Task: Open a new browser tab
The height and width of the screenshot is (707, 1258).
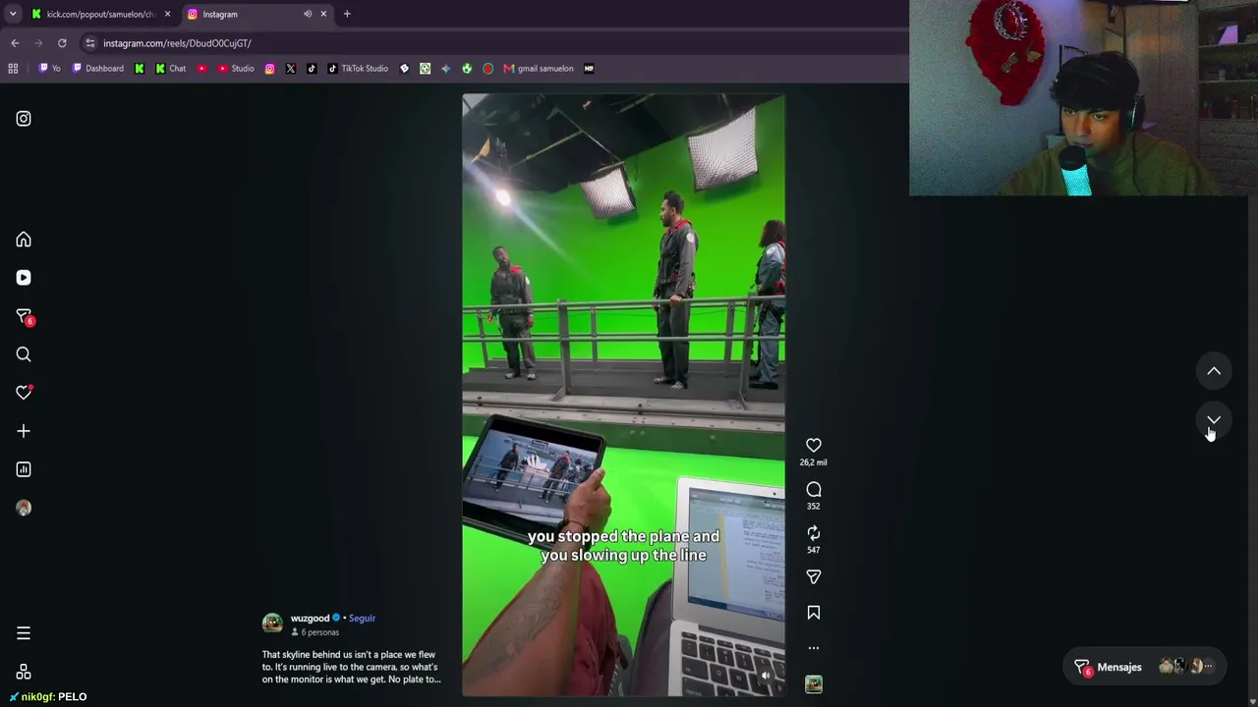Action: [x=347, y=14]
